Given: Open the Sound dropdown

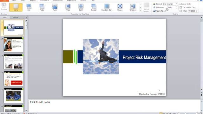Looking at the screenshot, I should coord(176,4).
